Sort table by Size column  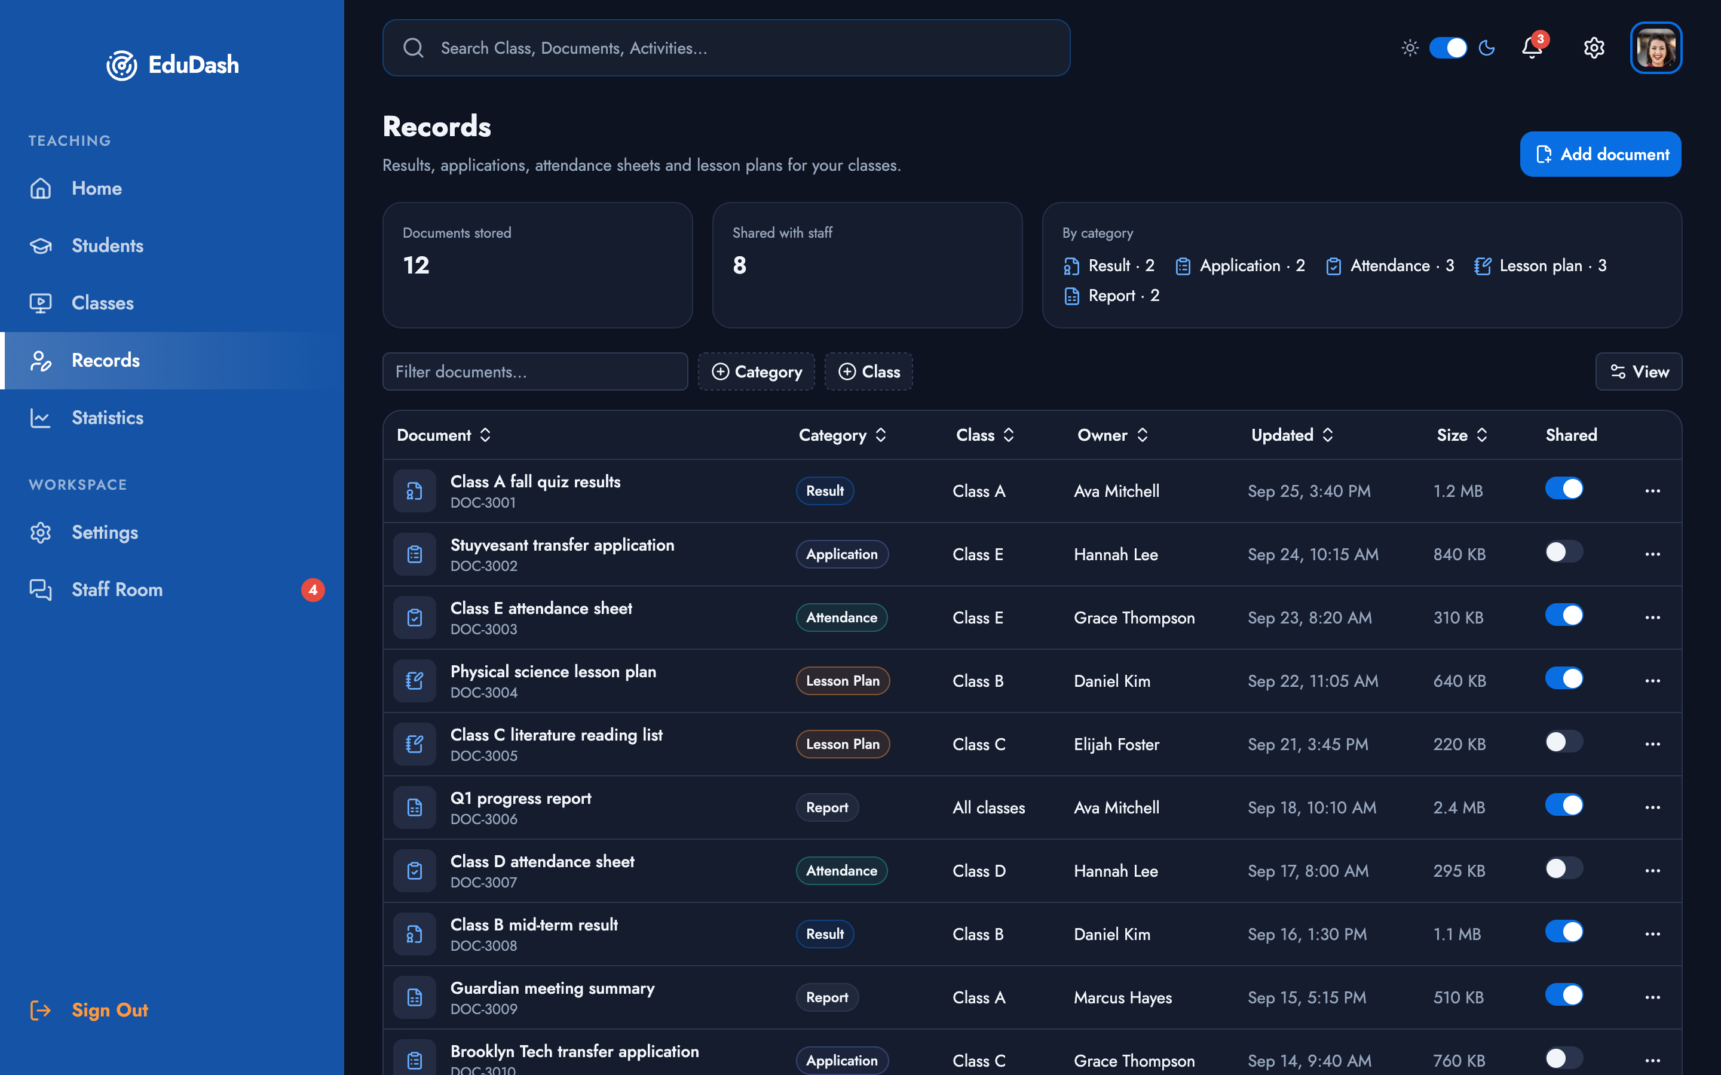[1462, 434]
